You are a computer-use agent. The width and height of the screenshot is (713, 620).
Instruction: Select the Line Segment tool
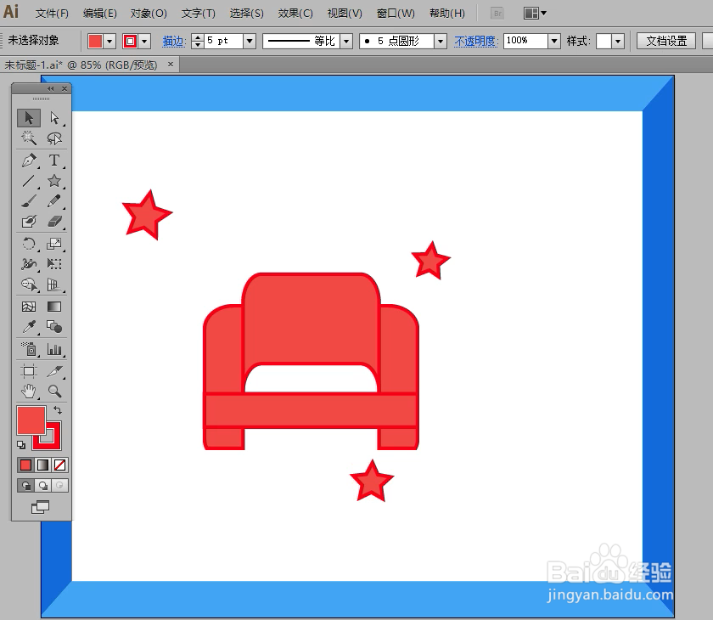coord(29,181)
